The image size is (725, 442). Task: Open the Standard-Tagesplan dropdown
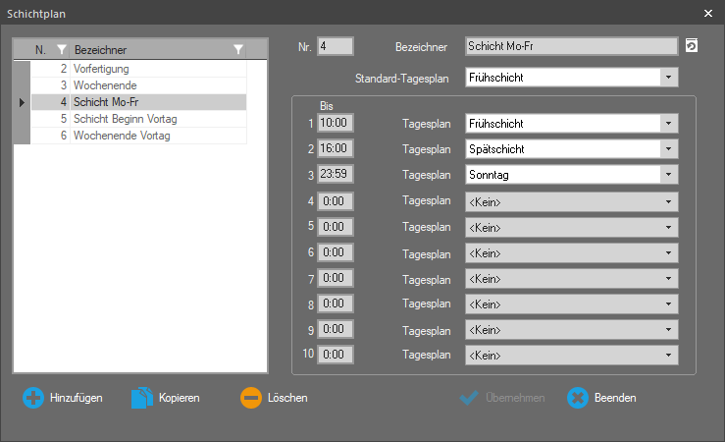point(668,77)
